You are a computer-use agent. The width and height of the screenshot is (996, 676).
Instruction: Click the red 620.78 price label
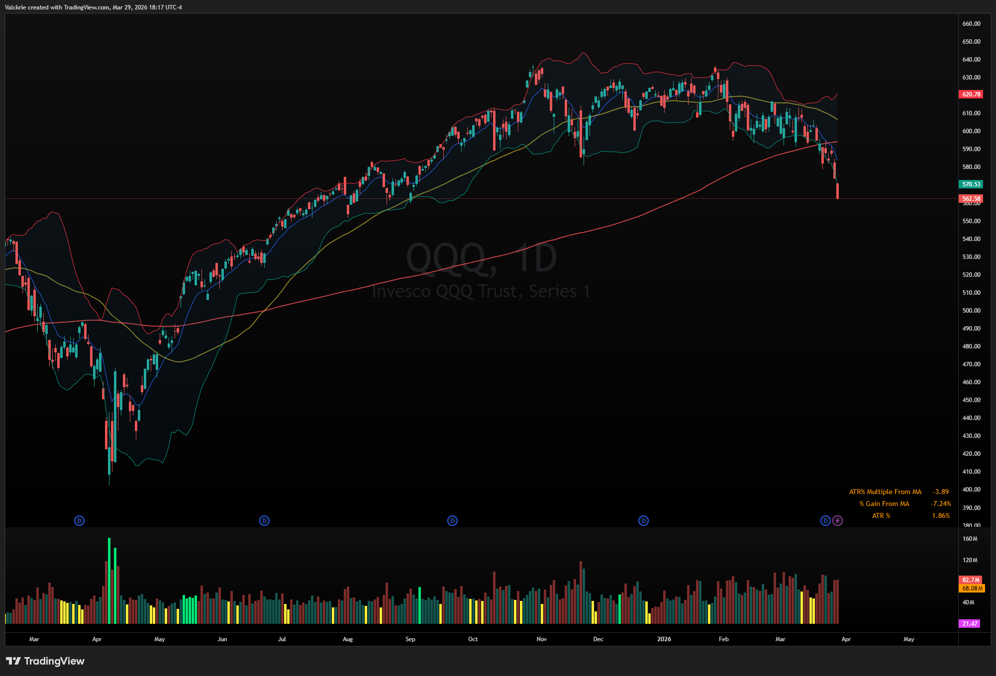pos(971,94)
